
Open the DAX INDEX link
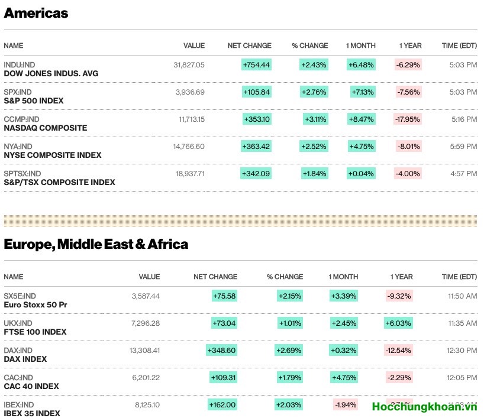point(25,359)
